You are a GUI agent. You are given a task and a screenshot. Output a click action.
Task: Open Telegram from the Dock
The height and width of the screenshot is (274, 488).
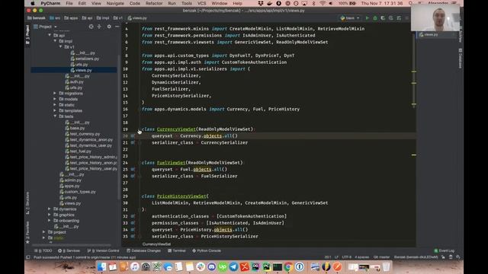click(x=233, y=266)
